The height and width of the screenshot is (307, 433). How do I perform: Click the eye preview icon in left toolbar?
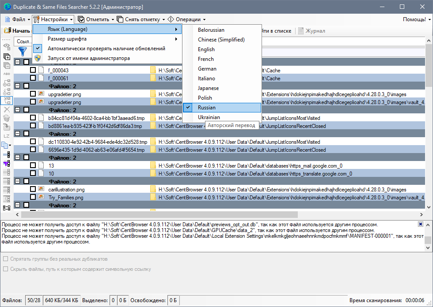[7, 46]
